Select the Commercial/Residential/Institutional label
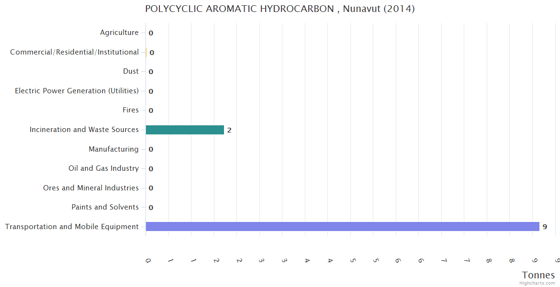 pos(74,52)
